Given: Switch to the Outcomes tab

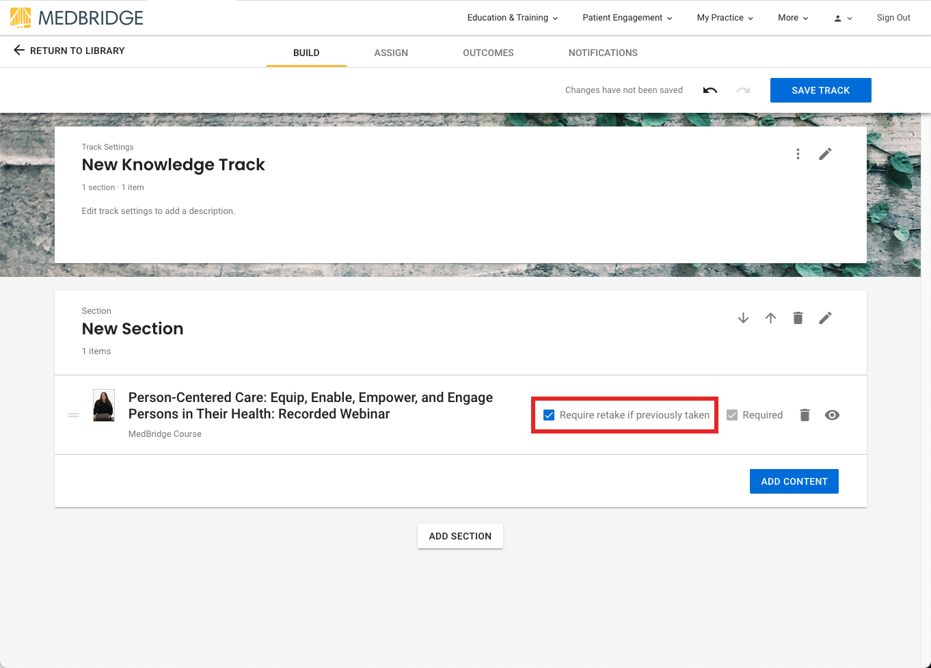Looking at the screenshot, I should (488, 53).
